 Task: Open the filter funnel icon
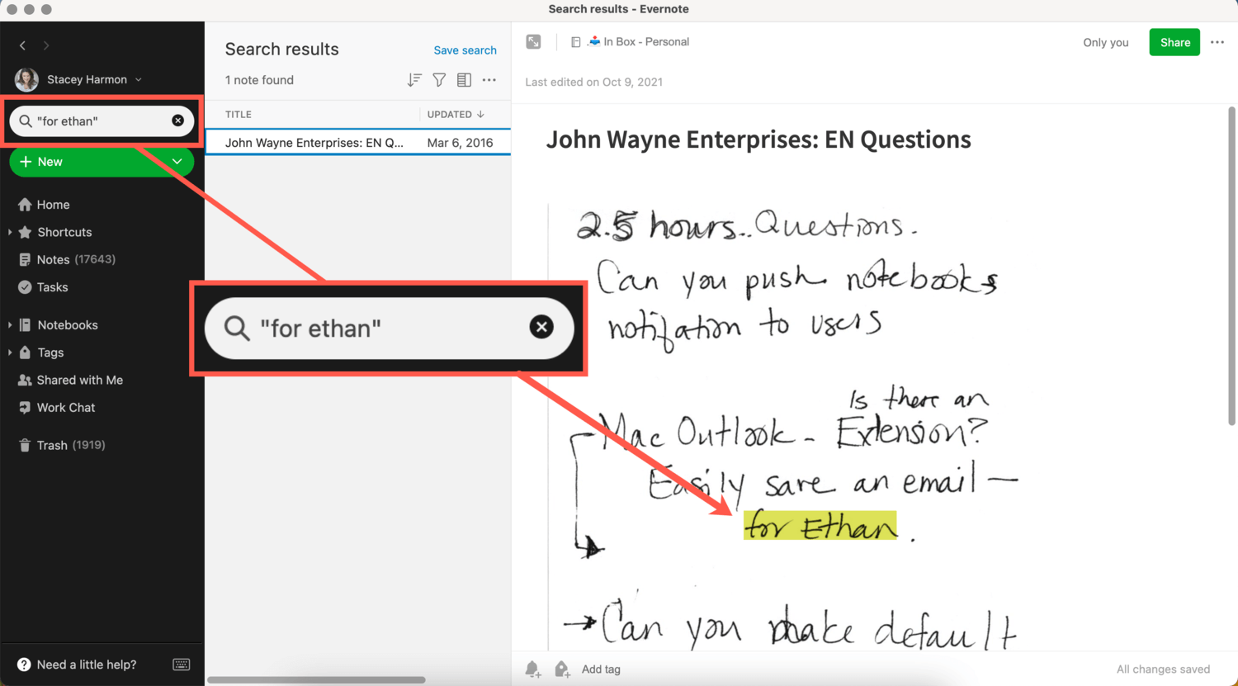[x=440, y=80]
